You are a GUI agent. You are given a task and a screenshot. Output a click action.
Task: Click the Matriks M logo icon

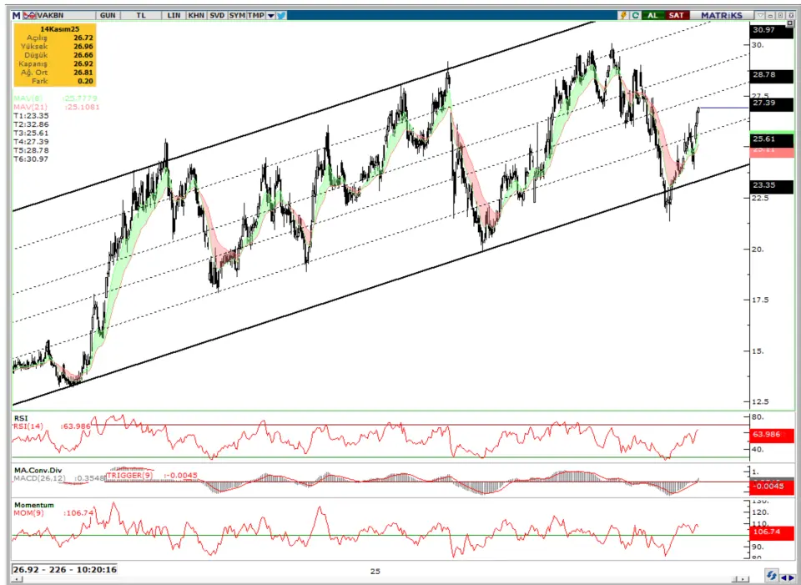(17, 15)
